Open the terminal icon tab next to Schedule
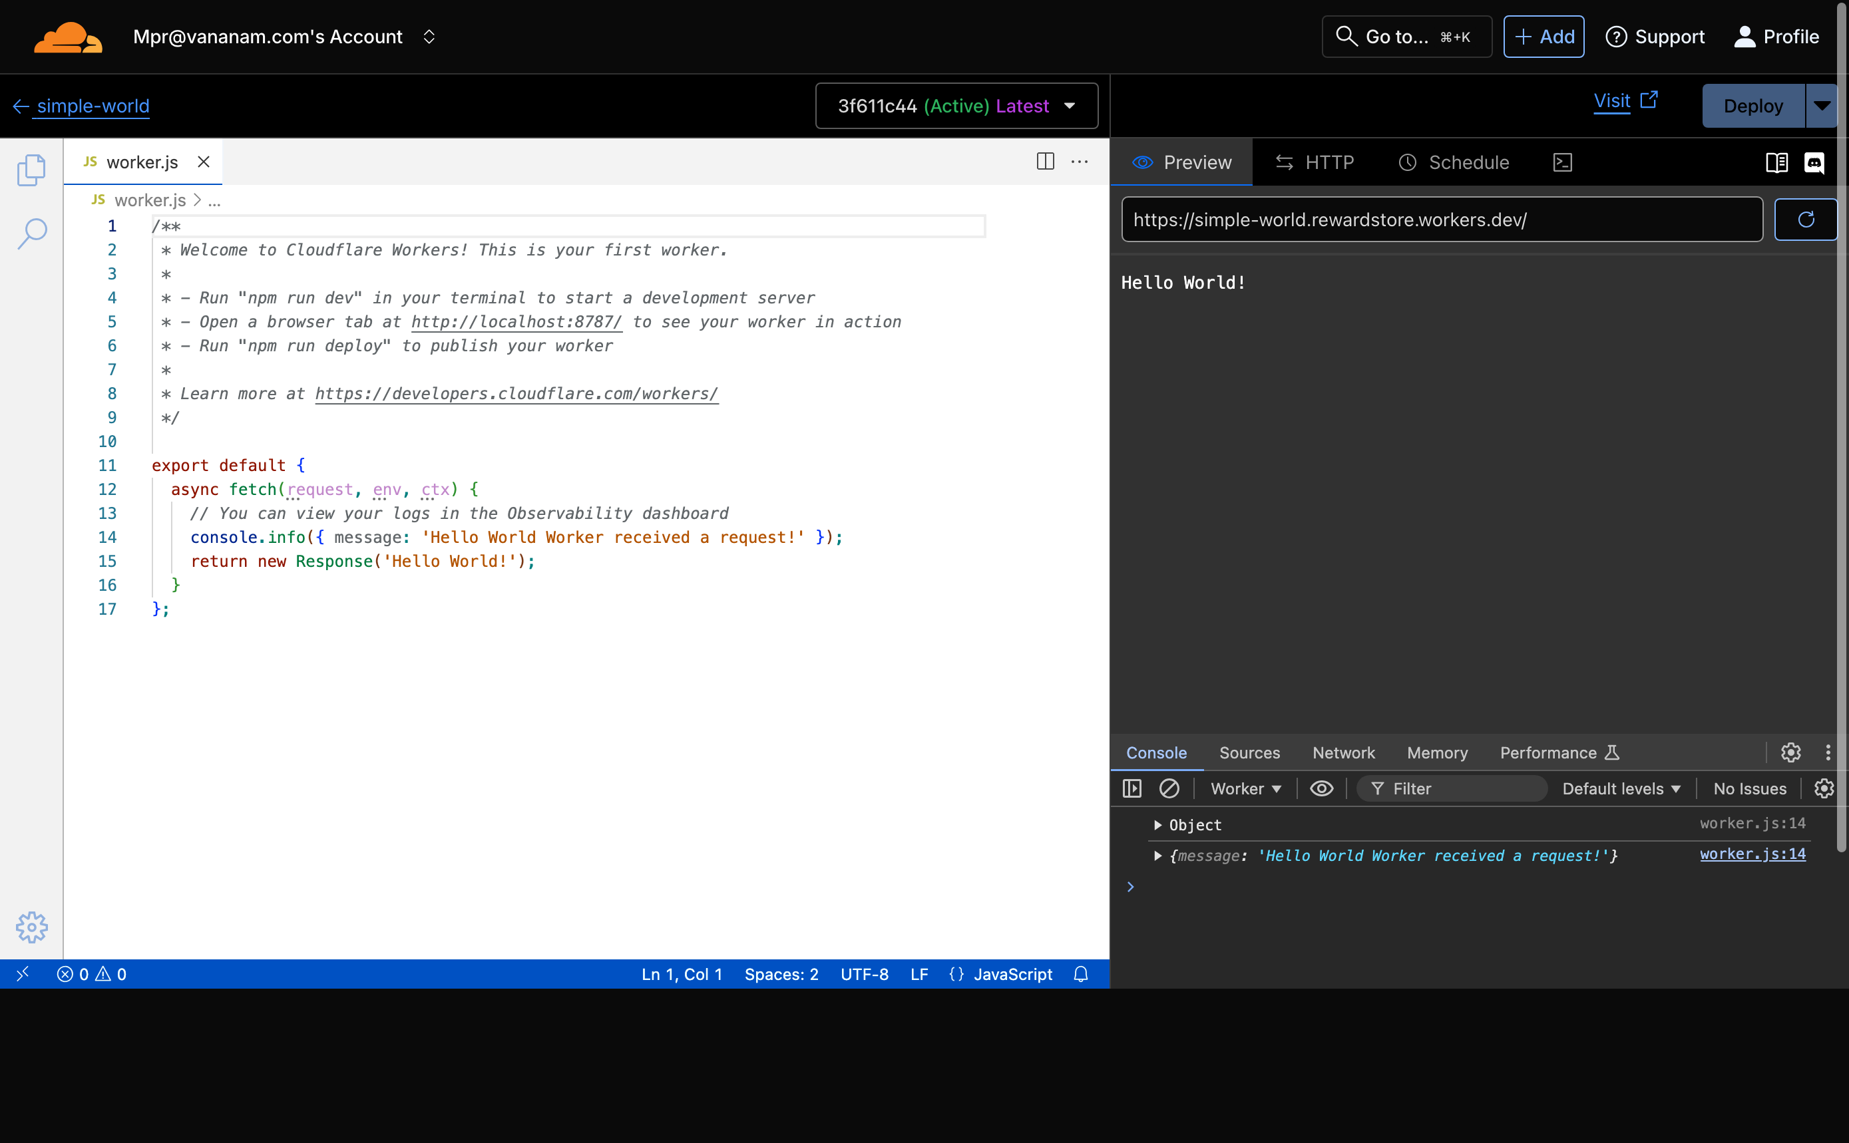Viewport: 1849px width, 1143px height. (1562, 162)
